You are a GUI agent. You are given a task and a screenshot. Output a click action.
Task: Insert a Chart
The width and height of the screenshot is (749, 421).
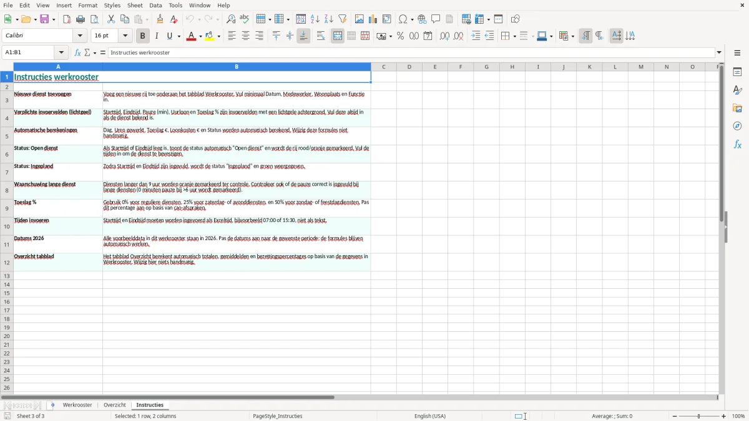tap(373, 19)
